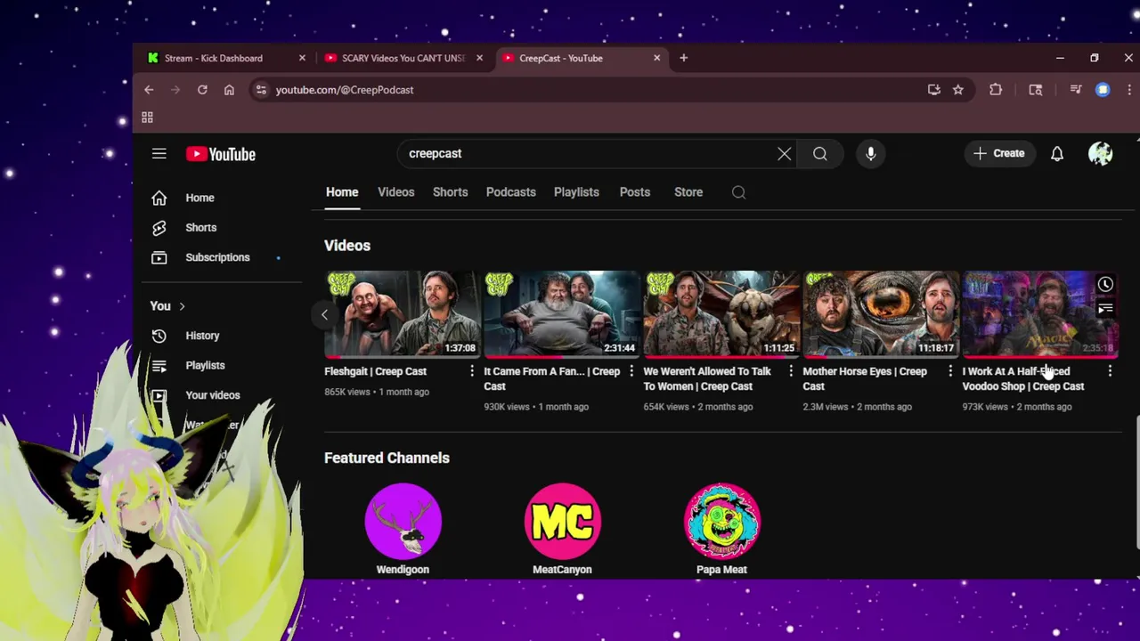Go to Home in the sidebar
This screenshot has width=1140, height=641.
click(x=223, y=198)
